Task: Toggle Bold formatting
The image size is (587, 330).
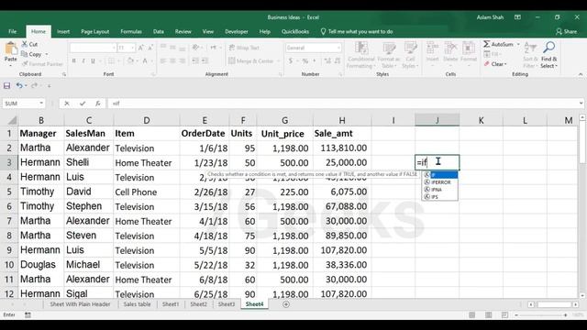Action: pos(73,61)
